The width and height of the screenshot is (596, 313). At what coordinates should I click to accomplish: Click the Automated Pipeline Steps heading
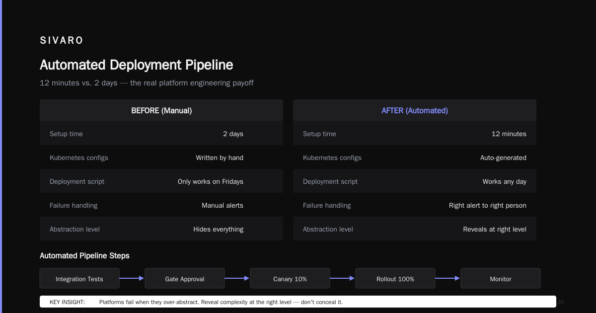click(84, 256)
